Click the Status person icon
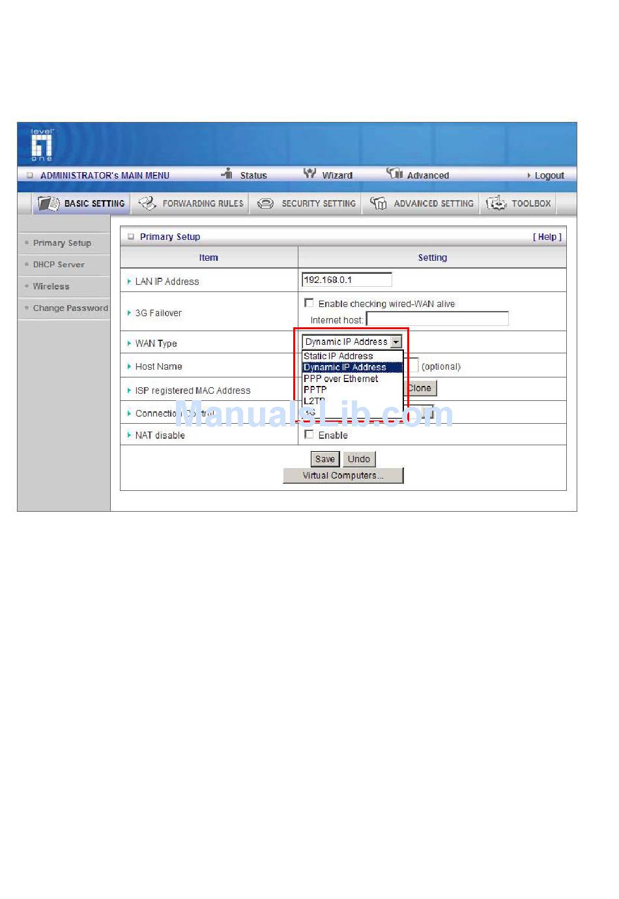Image resolution: width=619 pixels, height=899 pixels. 227,173
